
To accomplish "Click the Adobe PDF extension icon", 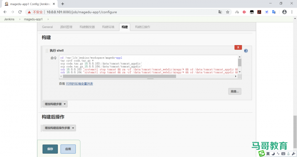I will click(259, 12).
